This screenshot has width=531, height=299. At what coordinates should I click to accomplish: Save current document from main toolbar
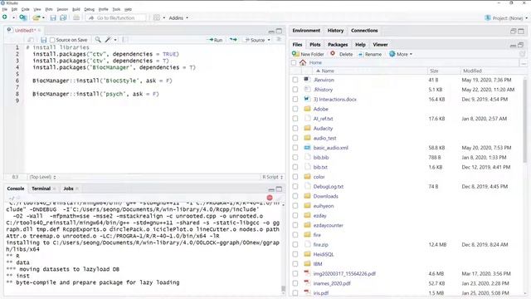coord(53,17)
